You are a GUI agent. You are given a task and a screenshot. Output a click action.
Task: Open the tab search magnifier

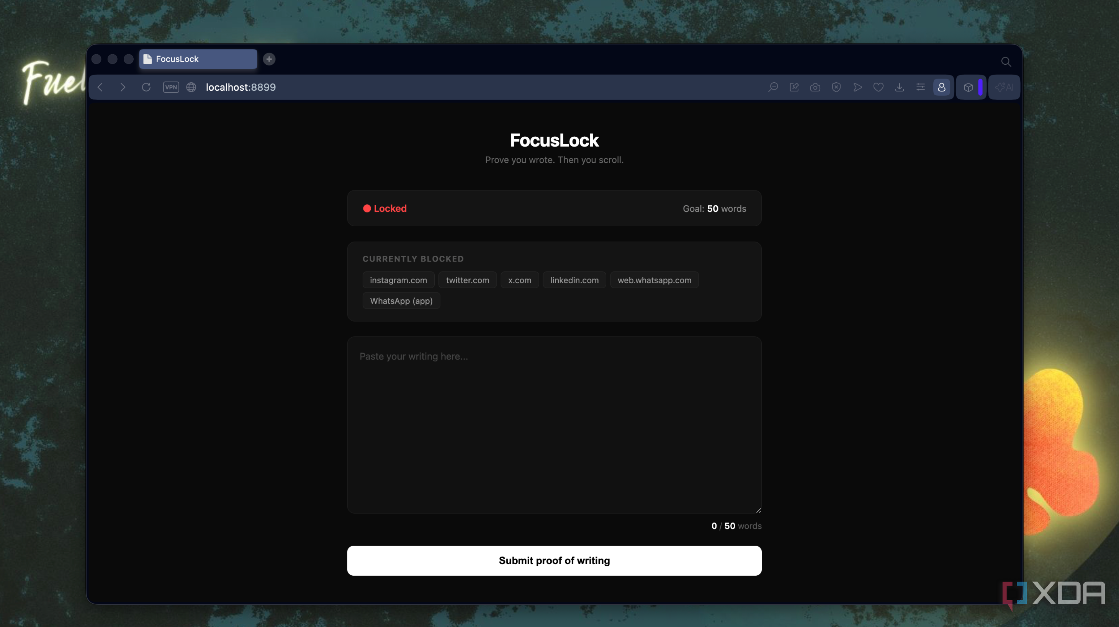(1006, 62)
